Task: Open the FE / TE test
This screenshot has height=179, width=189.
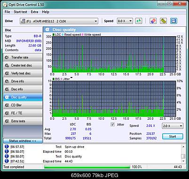Action: tap(23, 113)
